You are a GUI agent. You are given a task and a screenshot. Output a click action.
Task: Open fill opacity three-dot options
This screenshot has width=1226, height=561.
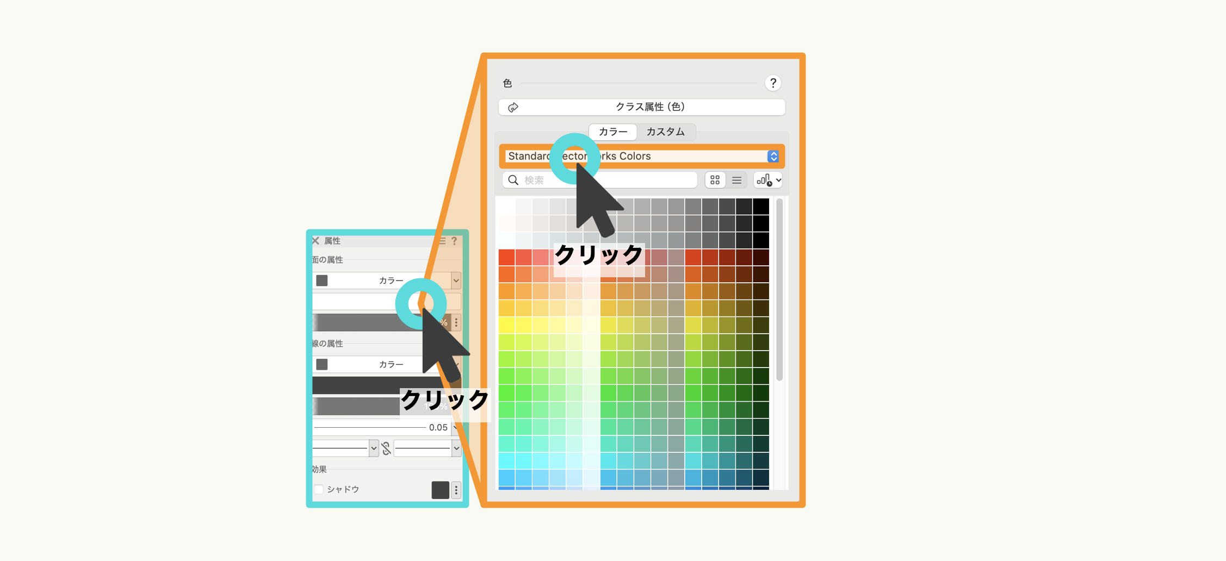pos(456,322)
